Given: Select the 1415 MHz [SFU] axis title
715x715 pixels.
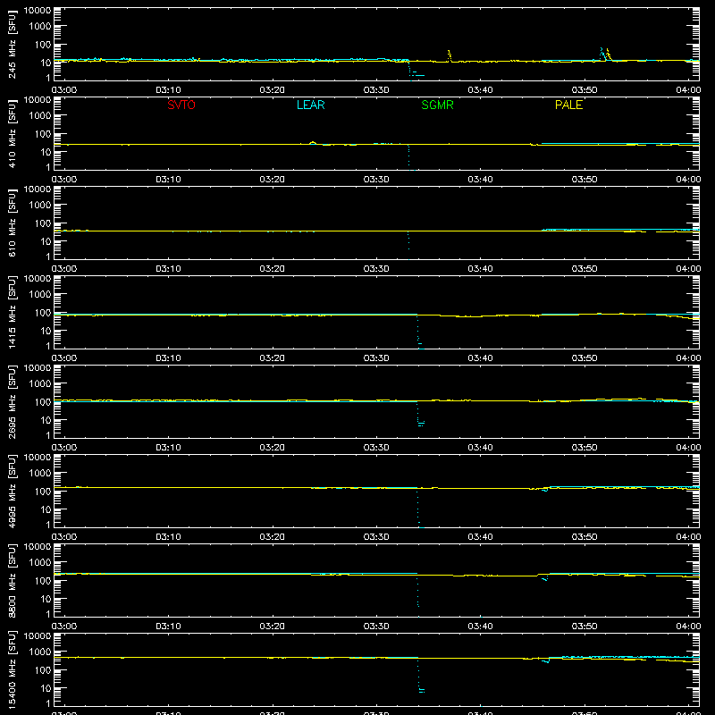Looking at the screenshot, I should click(x=12, y=312).
